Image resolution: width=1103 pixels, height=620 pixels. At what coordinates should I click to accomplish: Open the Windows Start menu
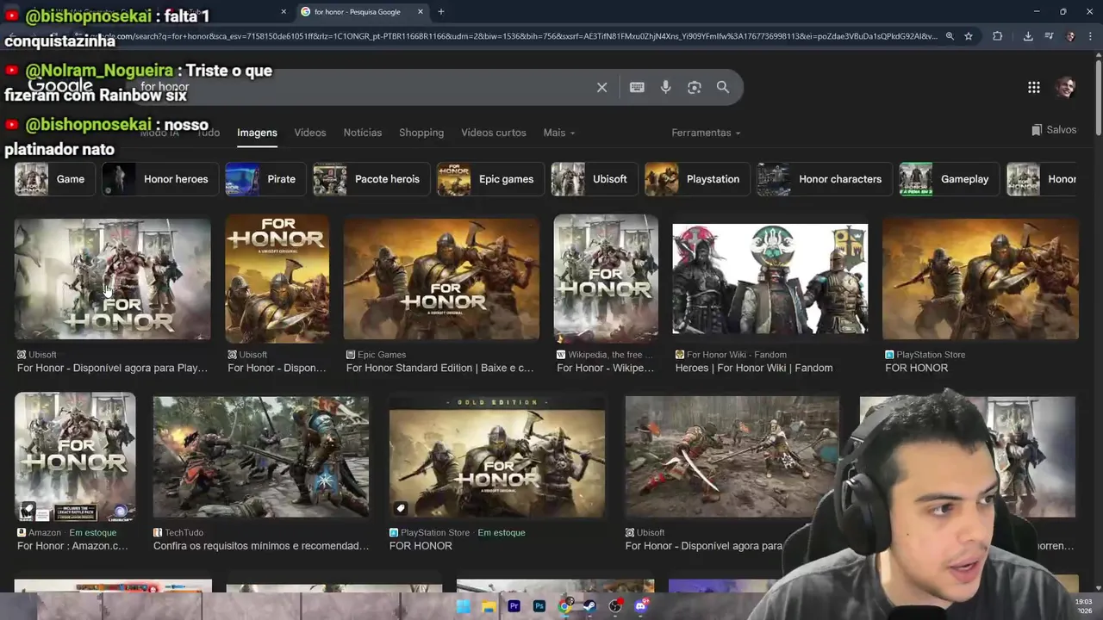coord(464,606)
